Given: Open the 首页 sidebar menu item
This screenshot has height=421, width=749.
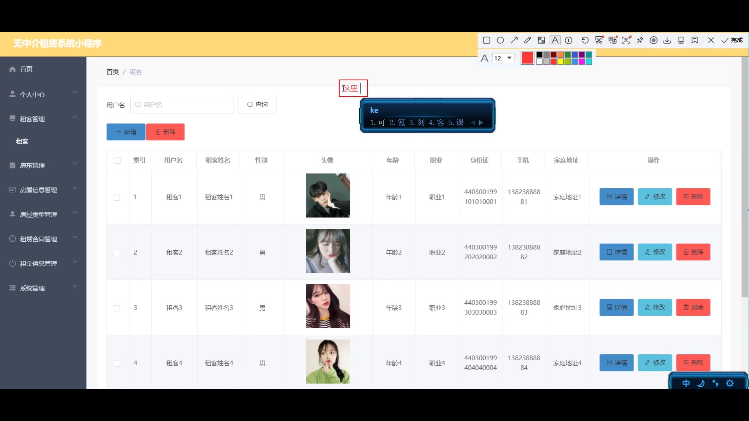Looking at the screenshot, I should pos(26,69).
